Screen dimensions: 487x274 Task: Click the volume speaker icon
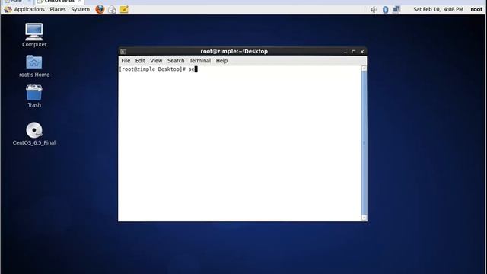point(374,10)
